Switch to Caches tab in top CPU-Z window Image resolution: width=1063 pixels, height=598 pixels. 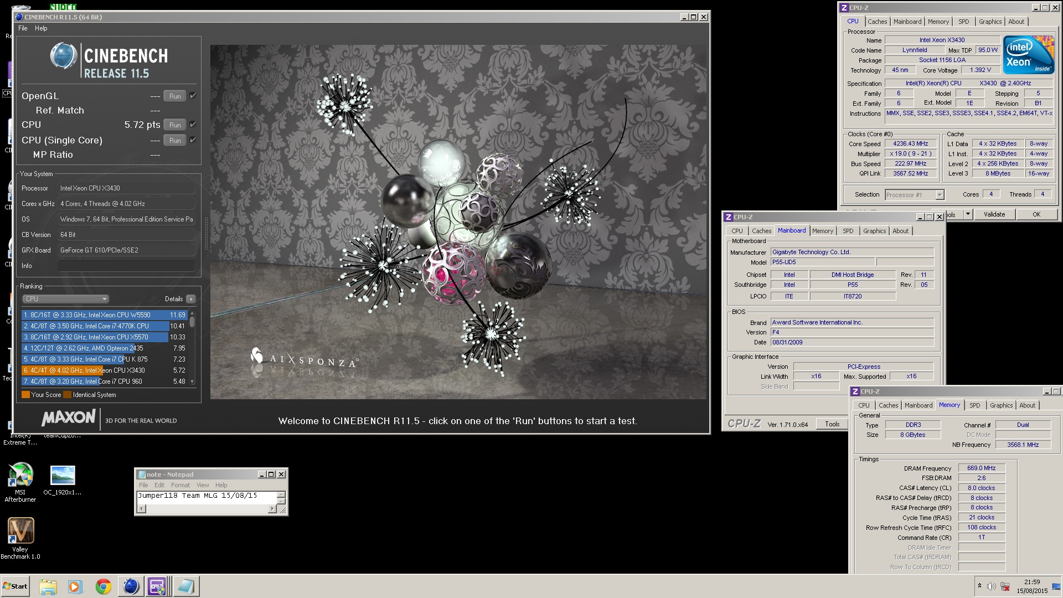(x=877, y=22)
